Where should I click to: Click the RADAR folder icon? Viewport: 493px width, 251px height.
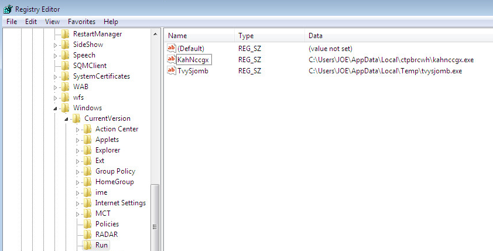87,235
